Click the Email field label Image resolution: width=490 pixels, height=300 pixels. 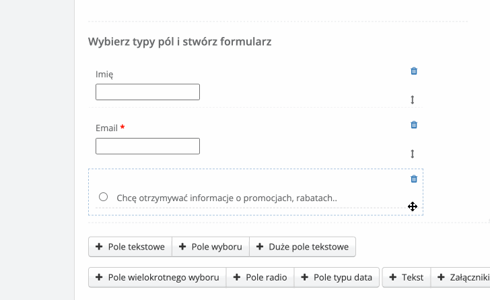coord(108,128)
